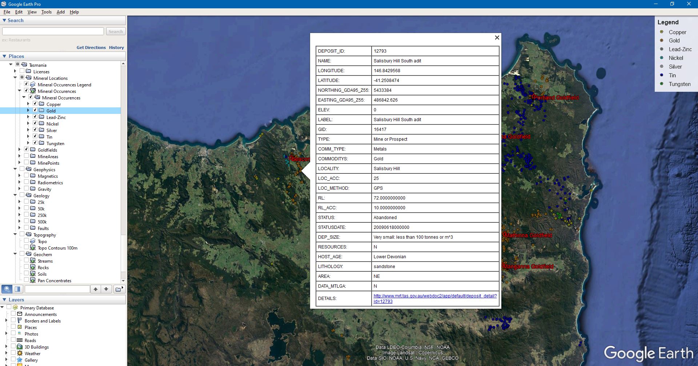Collapse the Layers panel header
The image size is (698, 366).
[5, 300]
